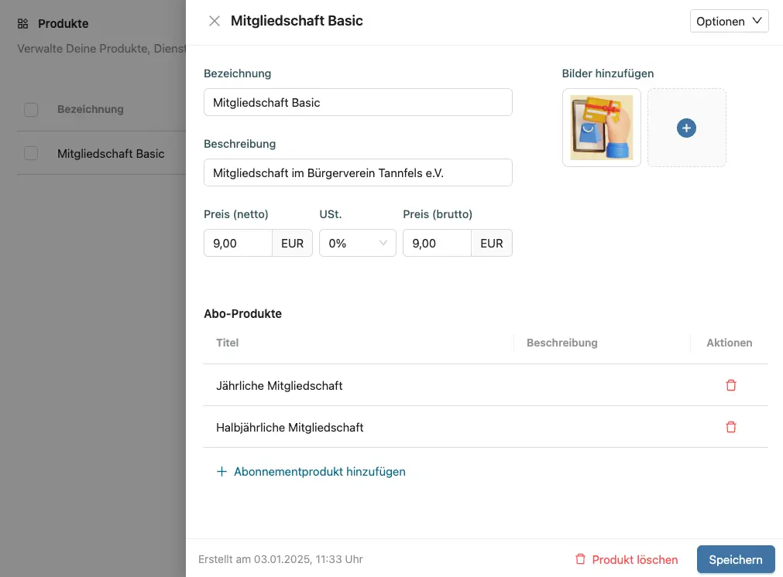This screenshot has height=577, width=783.
Task: Open the chevron on the Optionen button
Action: [x=752, y=21]
